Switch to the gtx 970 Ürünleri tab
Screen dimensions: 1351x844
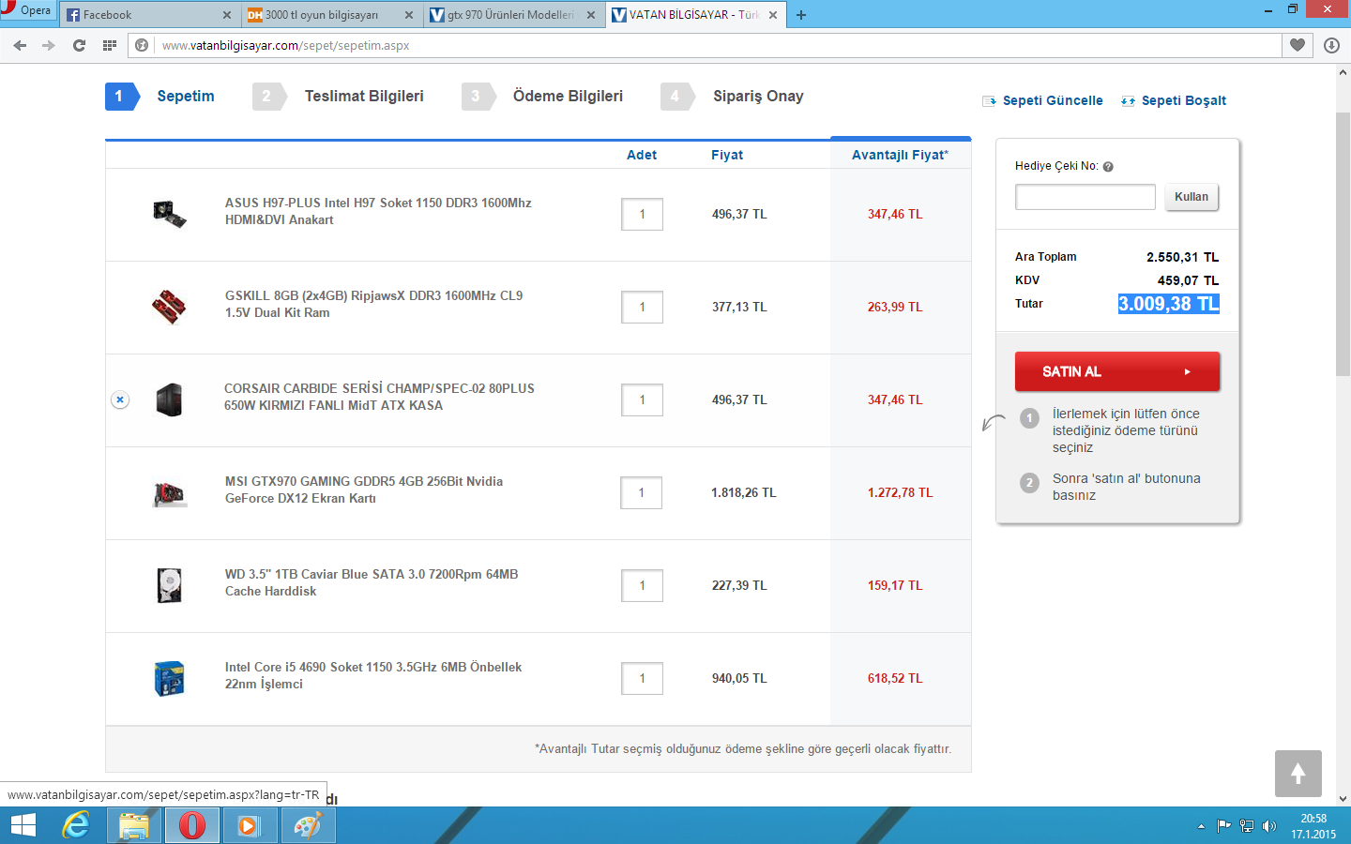click(511, 15)
